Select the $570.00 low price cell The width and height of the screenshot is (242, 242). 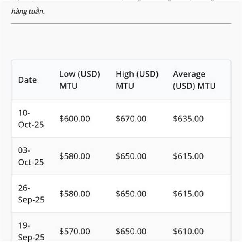75,231
